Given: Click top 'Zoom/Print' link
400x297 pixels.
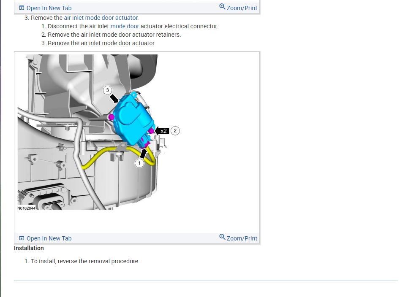Looking at the screenshot, I should (x=242, y=8).
